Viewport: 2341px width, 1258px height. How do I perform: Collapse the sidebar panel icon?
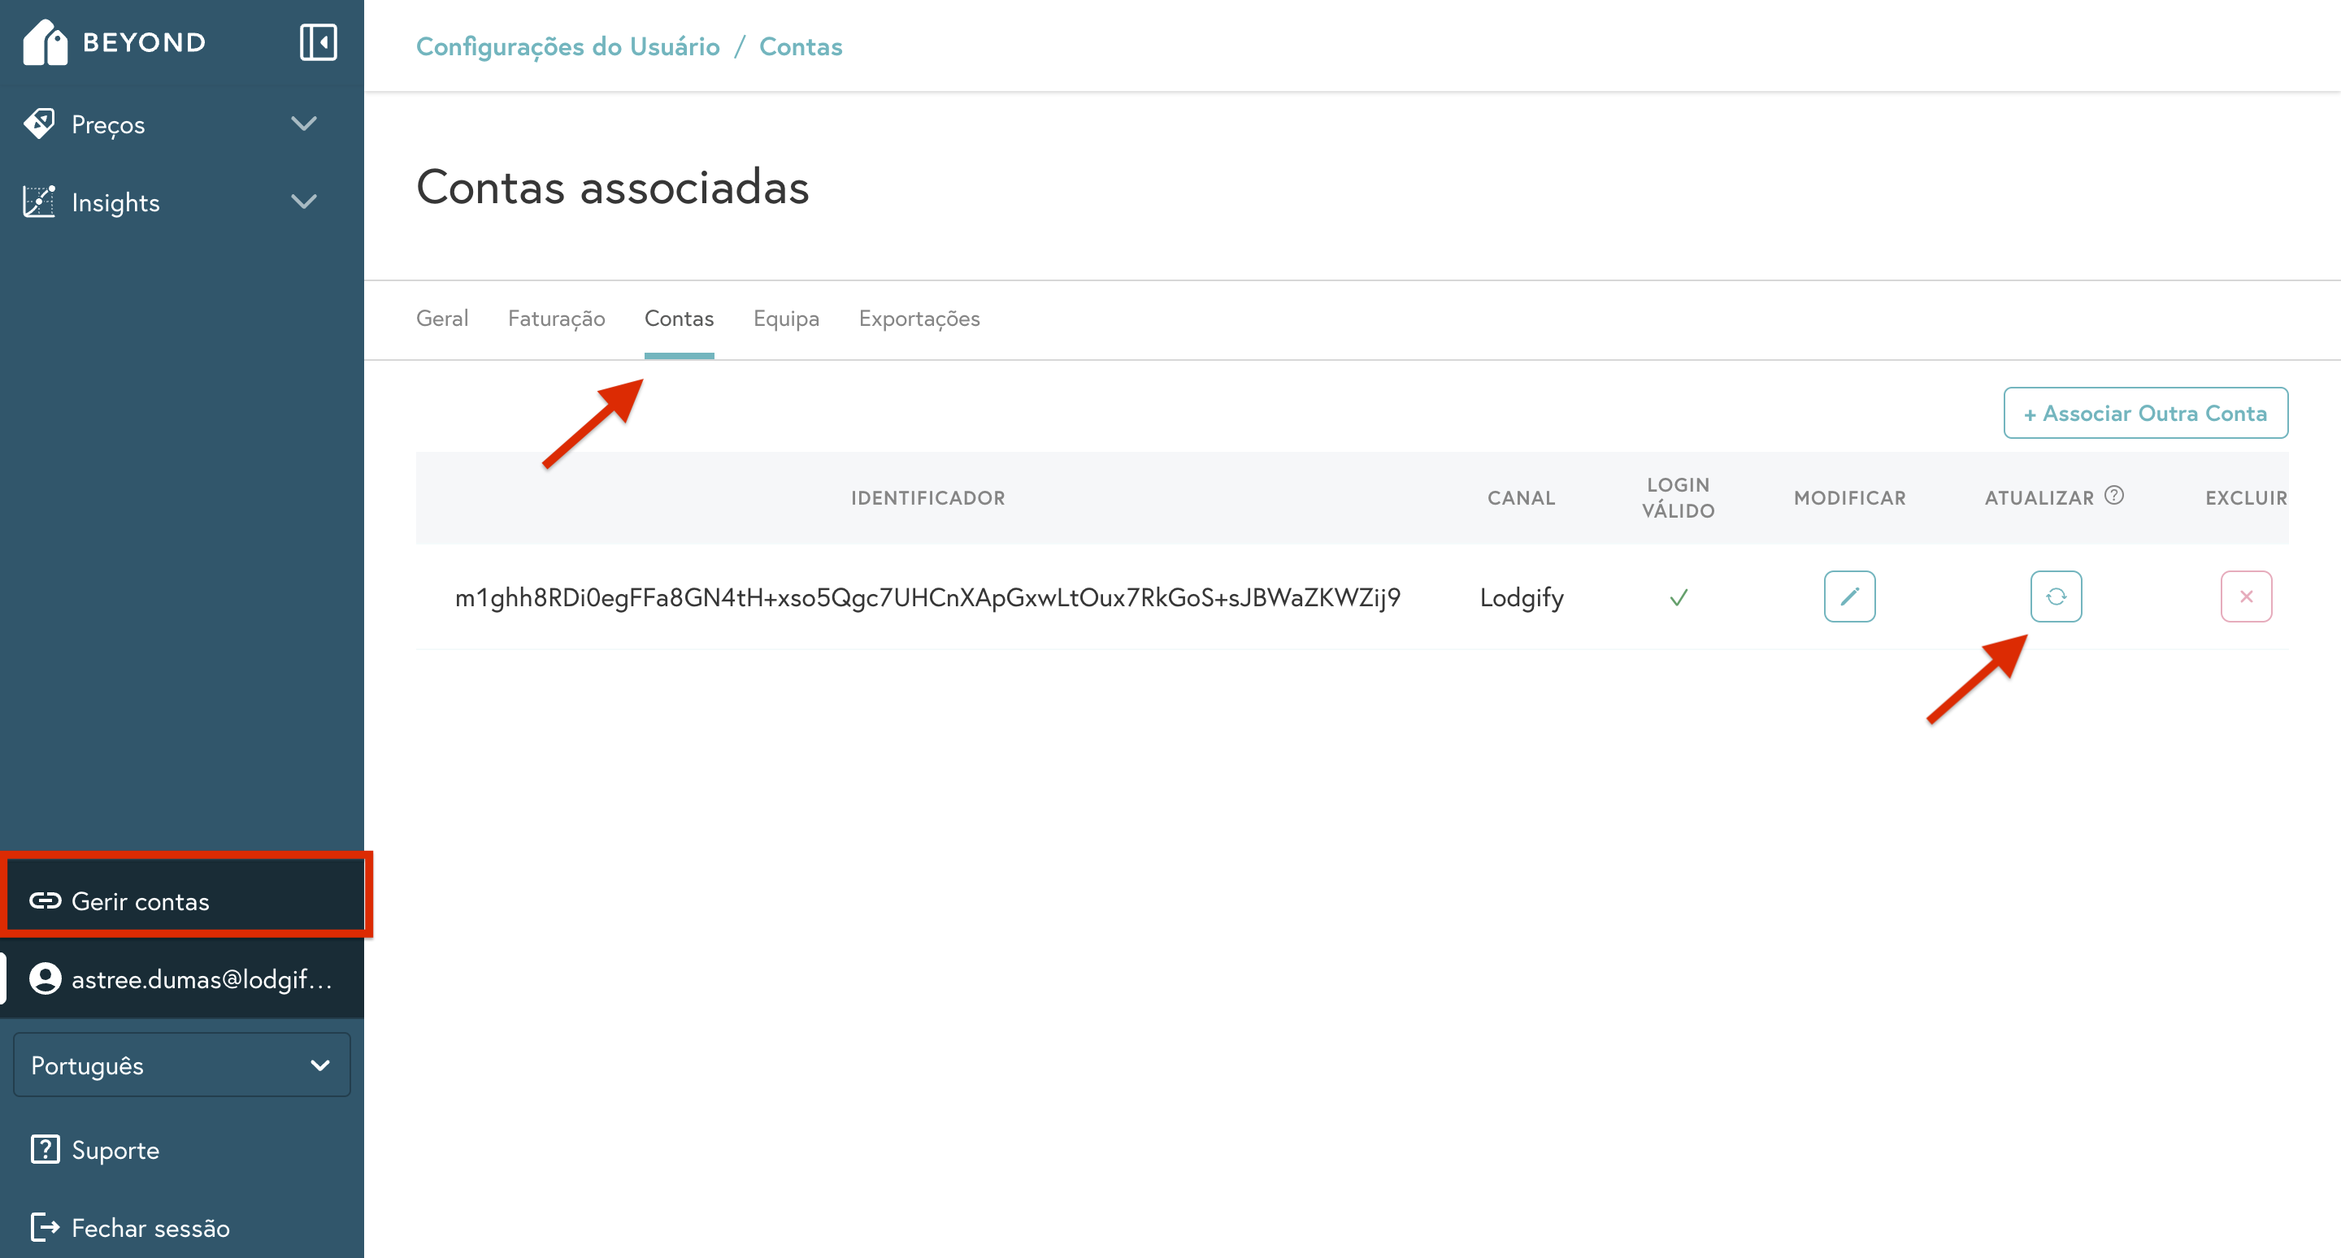[318, 43]
